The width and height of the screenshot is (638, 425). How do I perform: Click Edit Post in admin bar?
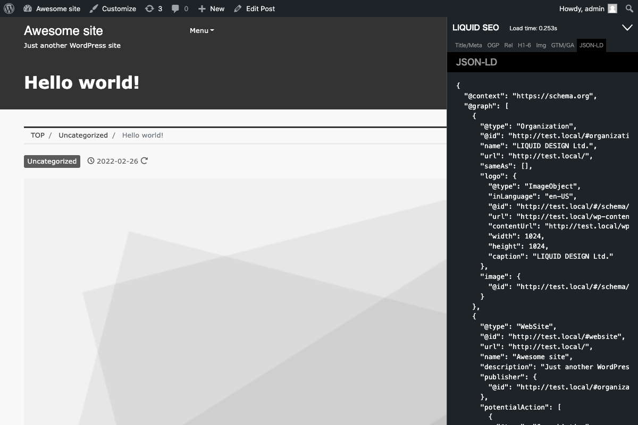pos(255,8)
